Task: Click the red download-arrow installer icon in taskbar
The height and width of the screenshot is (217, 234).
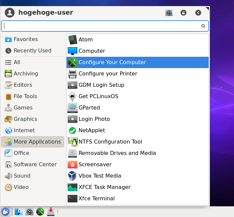Action: click(x=51, y=212)
